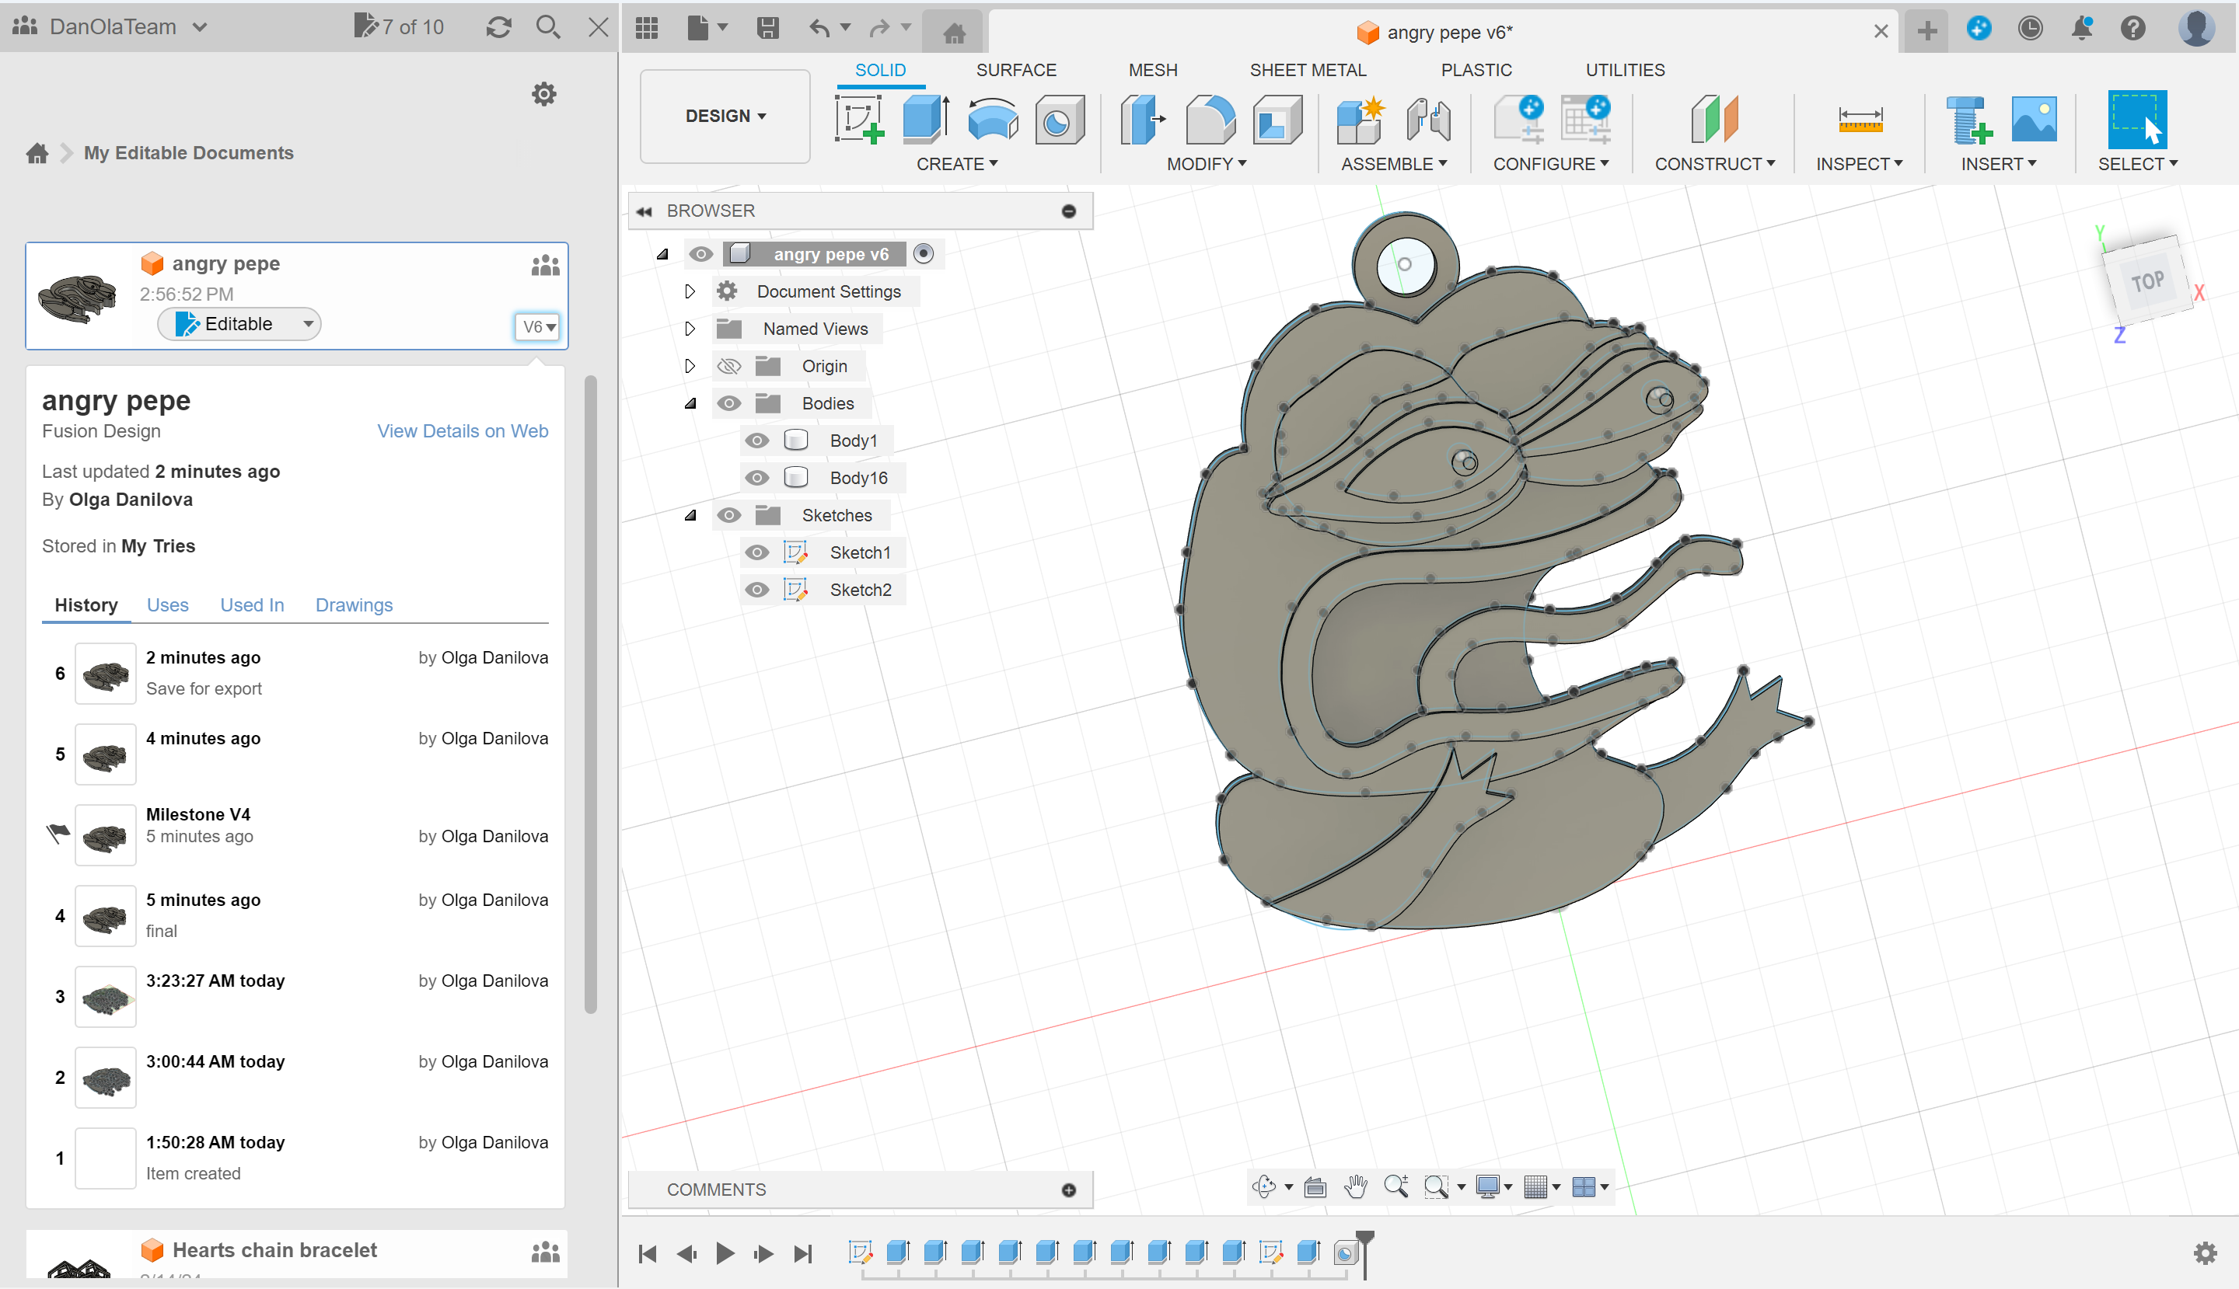
Task: Switch to the SHEET METAL tab
Action: tap(1308, 70)
